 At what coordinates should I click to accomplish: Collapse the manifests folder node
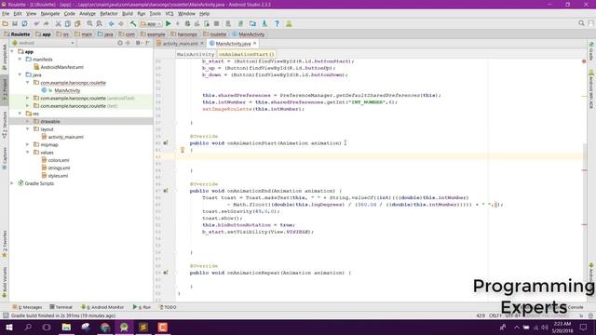pos(20,60)
